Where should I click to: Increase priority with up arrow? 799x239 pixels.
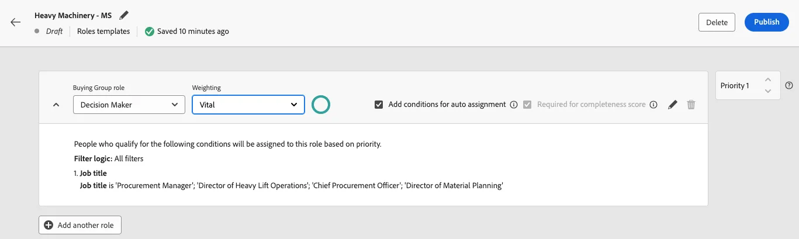[768, 80]
